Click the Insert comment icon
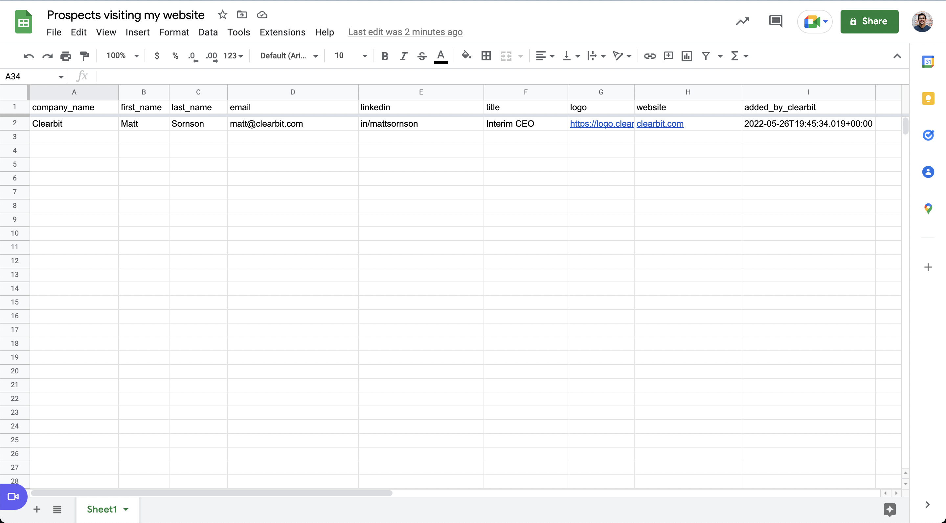 tap(668, 56)
